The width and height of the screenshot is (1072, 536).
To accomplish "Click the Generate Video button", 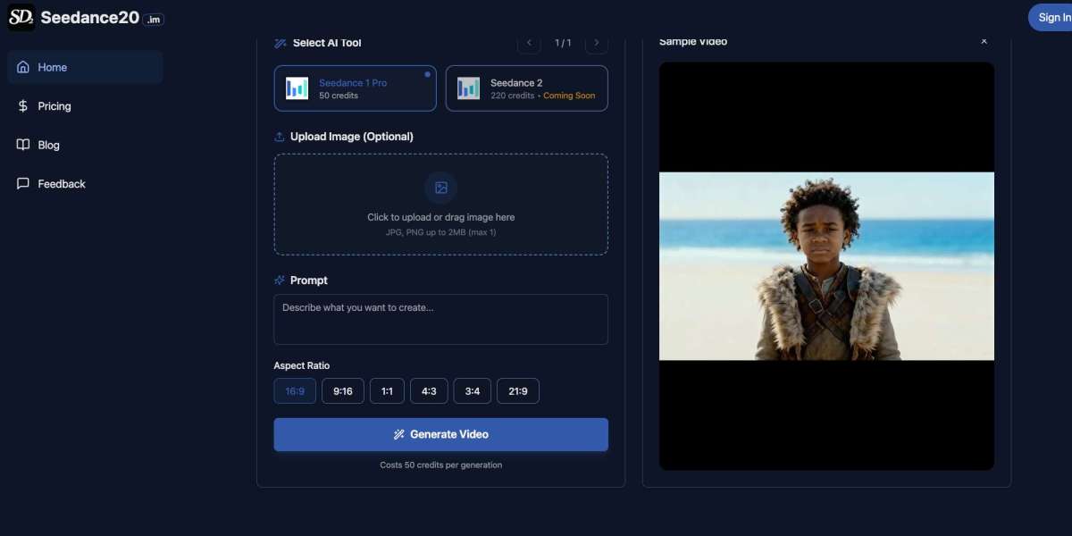I will (440, 434).
